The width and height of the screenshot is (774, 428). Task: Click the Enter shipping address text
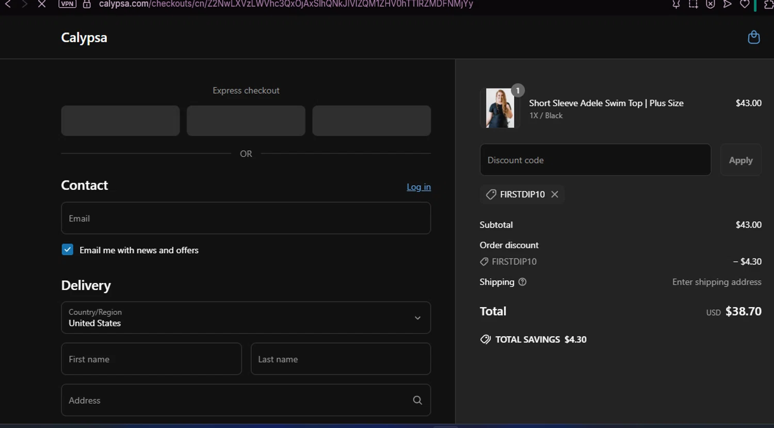[x=717, y=282]
